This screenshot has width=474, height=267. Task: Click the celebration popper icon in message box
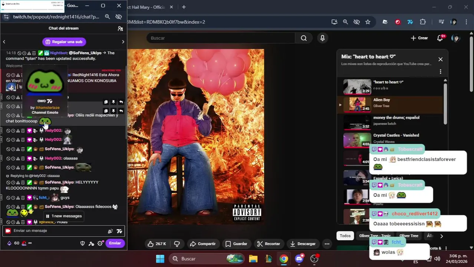110,231
